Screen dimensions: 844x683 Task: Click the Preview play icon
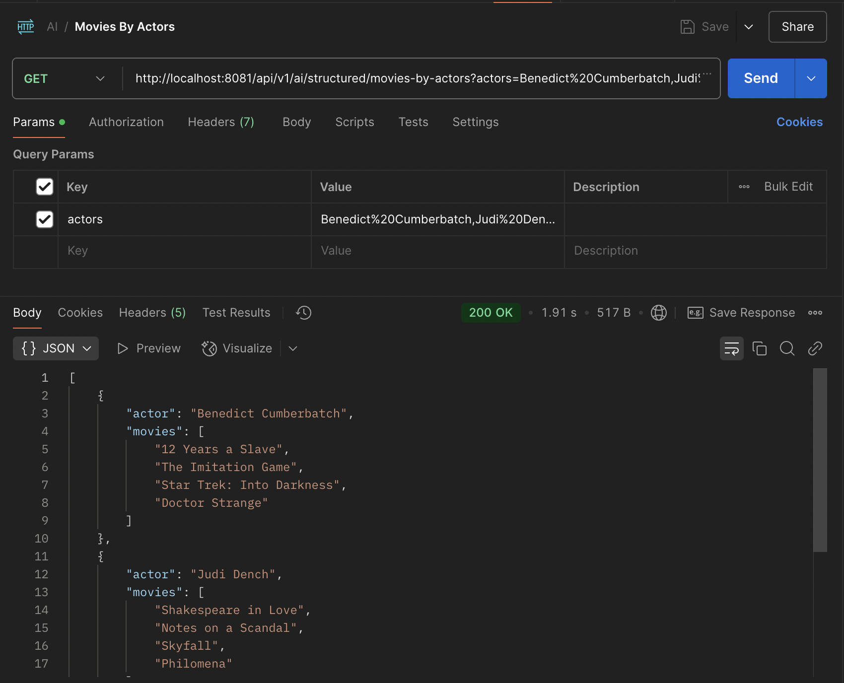coord(123,348)
